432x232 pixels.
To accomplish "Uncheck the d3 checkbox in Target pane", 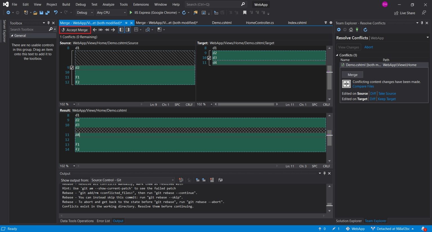I will 209,58.
